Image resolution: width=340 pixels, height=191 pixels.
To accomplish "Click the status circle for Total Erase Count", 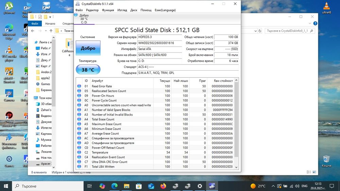I will pos(79,119).
